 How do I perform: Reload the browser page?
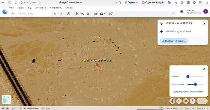pyautogui.click(x=16, y=2)
